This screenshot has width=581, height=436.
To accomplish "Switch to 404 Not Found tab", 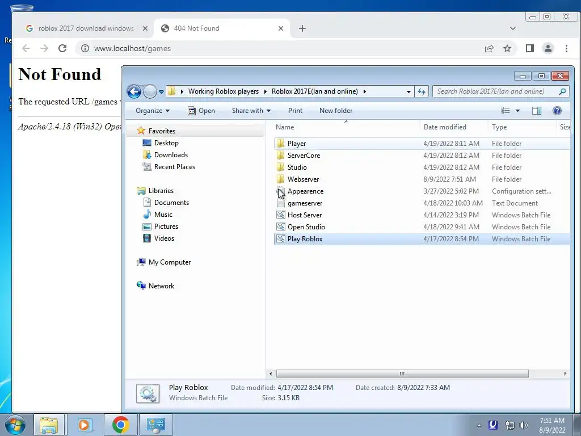I will click(x=221, y=28).
